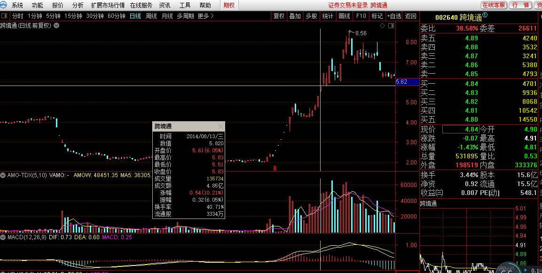Open the 画线 drawing tool
542x273 pixels.
point(344,16)
